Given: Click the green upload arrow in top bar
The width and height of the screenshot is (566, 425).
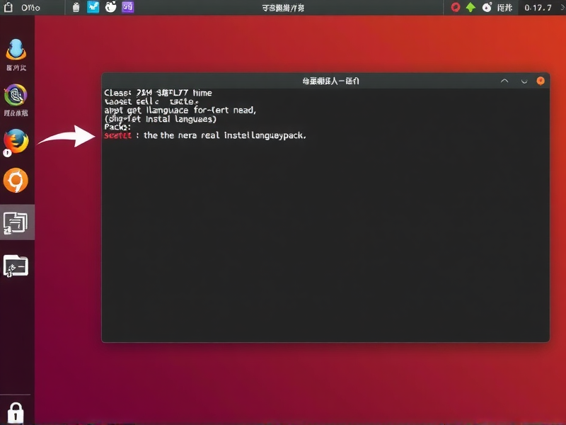Looking at the screenshot, I should (x=468, y=8).
